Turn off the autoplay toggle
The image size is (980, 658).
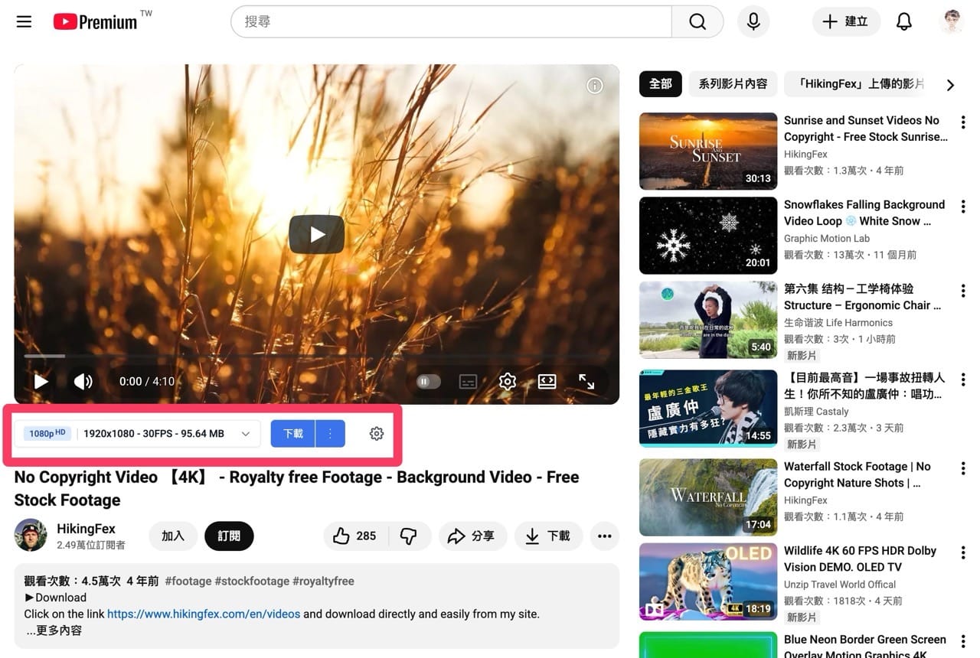[428, 381]
